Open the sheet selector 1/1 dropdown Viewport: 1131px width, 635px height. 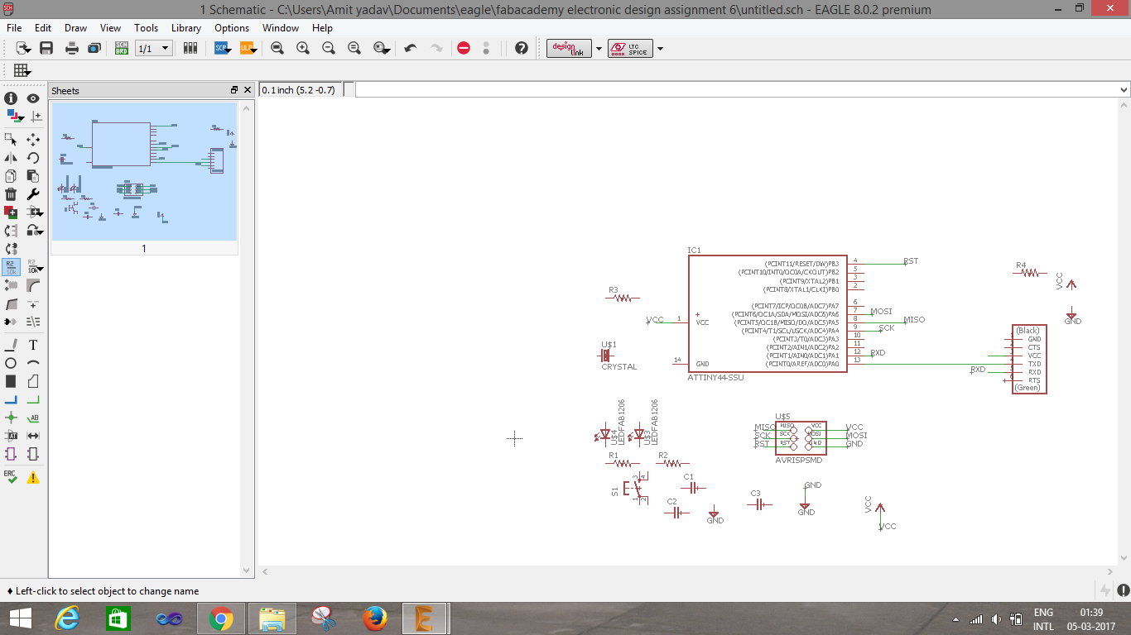(154, 48)
